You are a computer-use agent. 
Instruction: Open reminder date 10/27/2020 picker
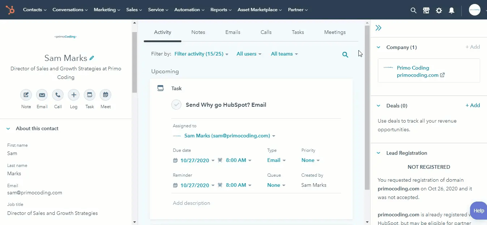pyautogui.click(x=197, y=185)
